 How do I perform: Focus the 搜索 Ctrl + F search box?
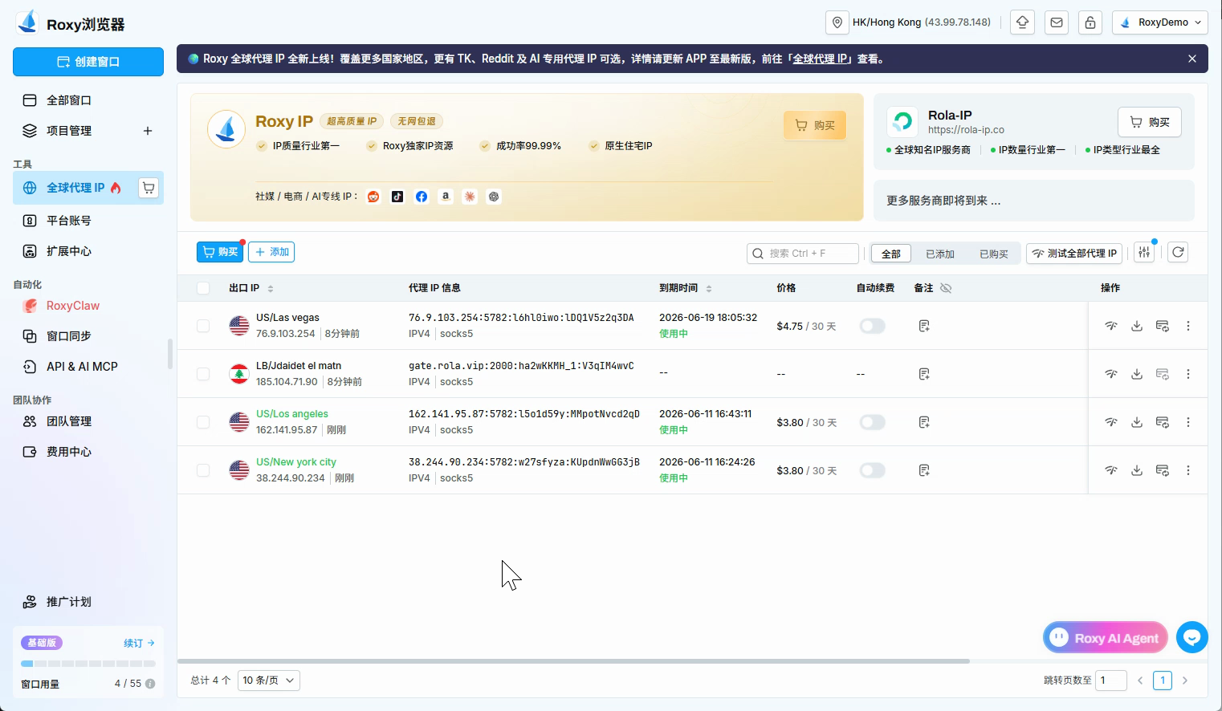click(x=803, y=254)
